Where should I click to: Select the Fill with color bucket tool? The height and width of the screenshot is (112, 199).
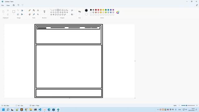pyautogui.click(x=34, y=10)
